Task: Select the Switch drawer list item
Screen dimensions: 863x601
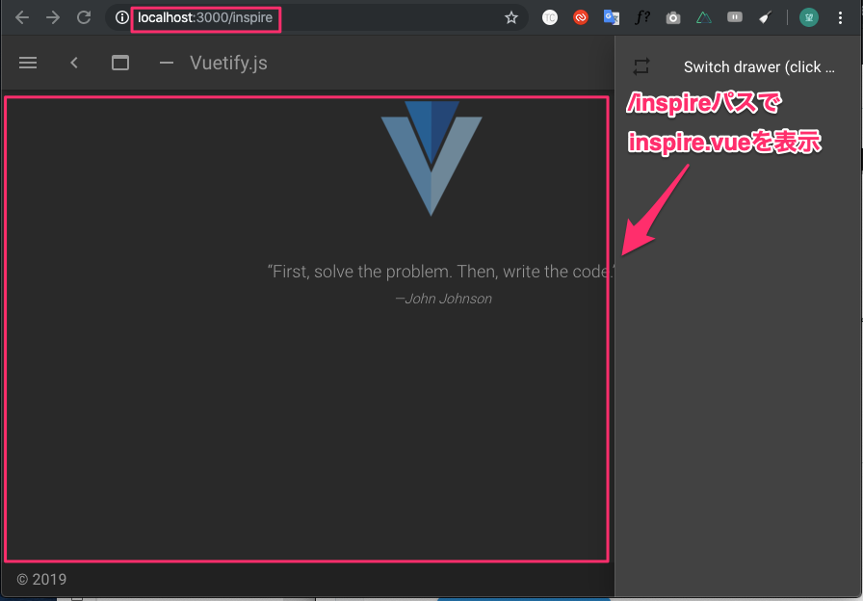Action: 739,66
